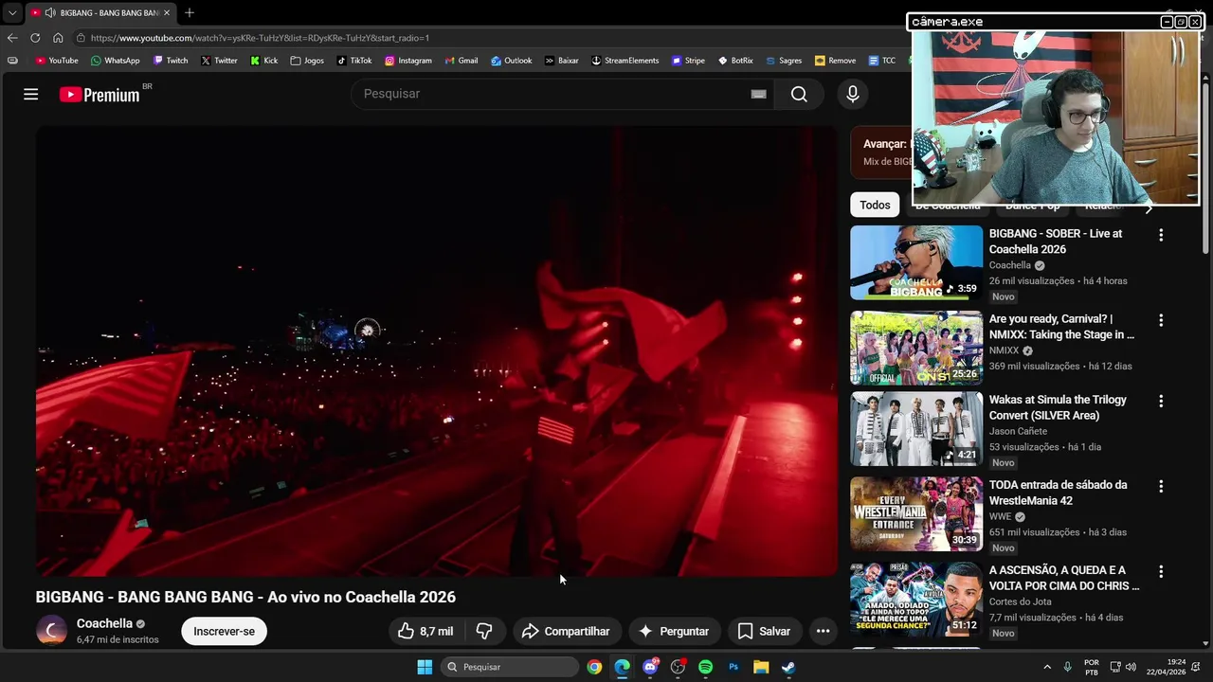Open options for Chris ascensão video
The image size is (1213, 682).
point(1161,571)
